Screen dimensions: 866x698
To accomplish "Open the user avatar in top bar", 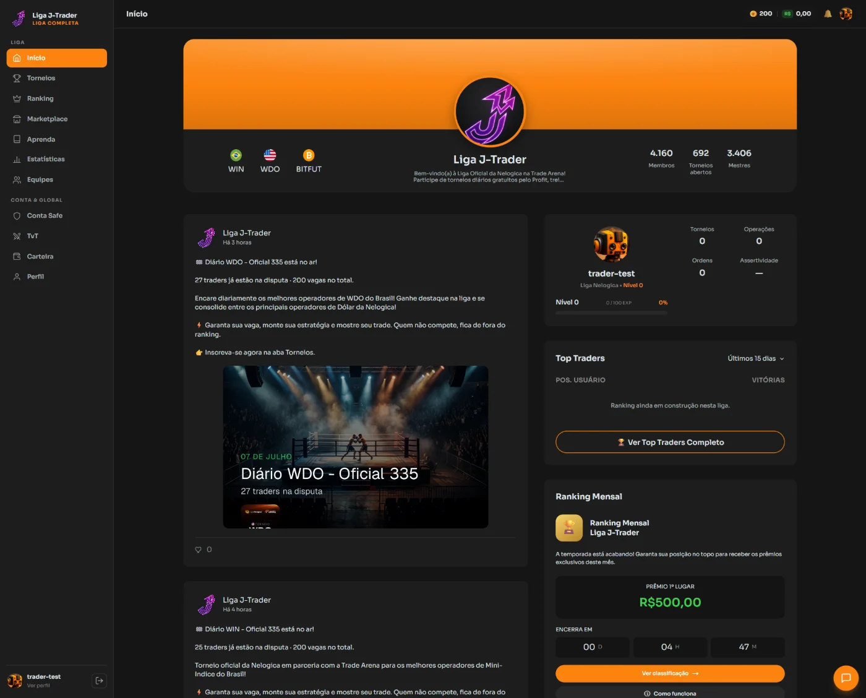I will click(846, 14).
